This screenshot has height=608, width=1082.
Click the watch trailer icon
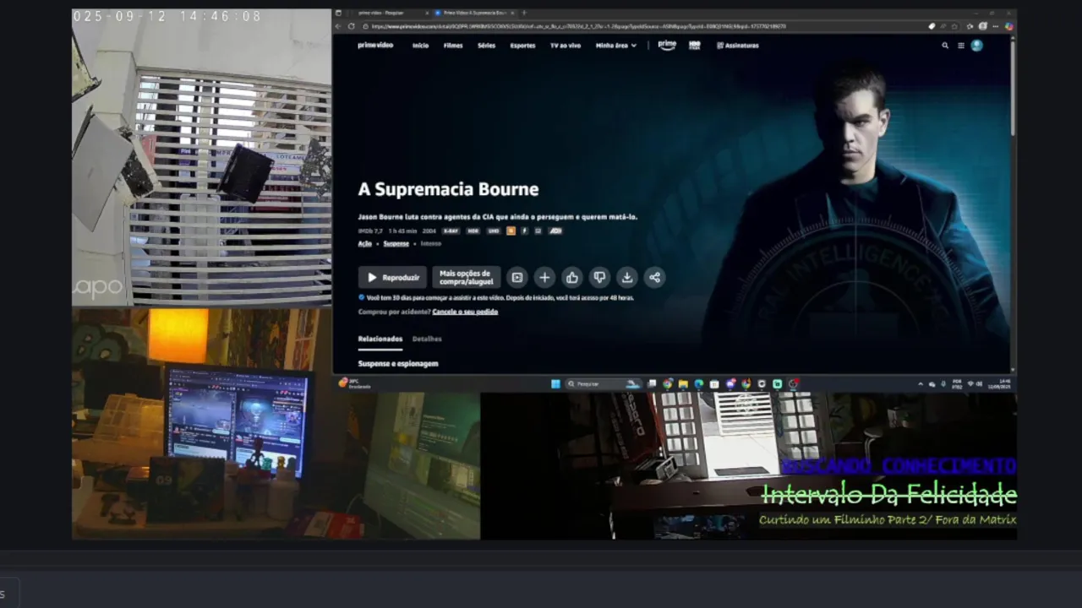coord(517,277)
